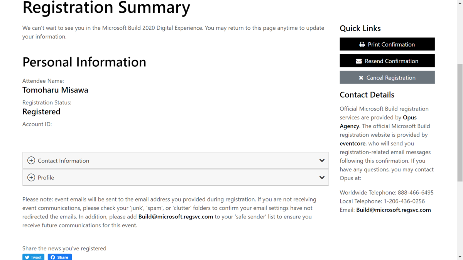Click the plus circle icon beside Profile
The width and height of the screenshot is (463, 260).
click(x=31, y=178)
